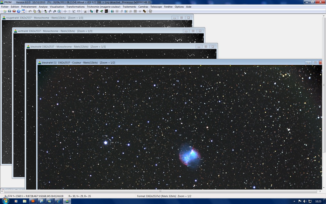Select the rectangle selection toolbar icon
Viewport: 326px width, 204px height.
[x=79, y=11]
